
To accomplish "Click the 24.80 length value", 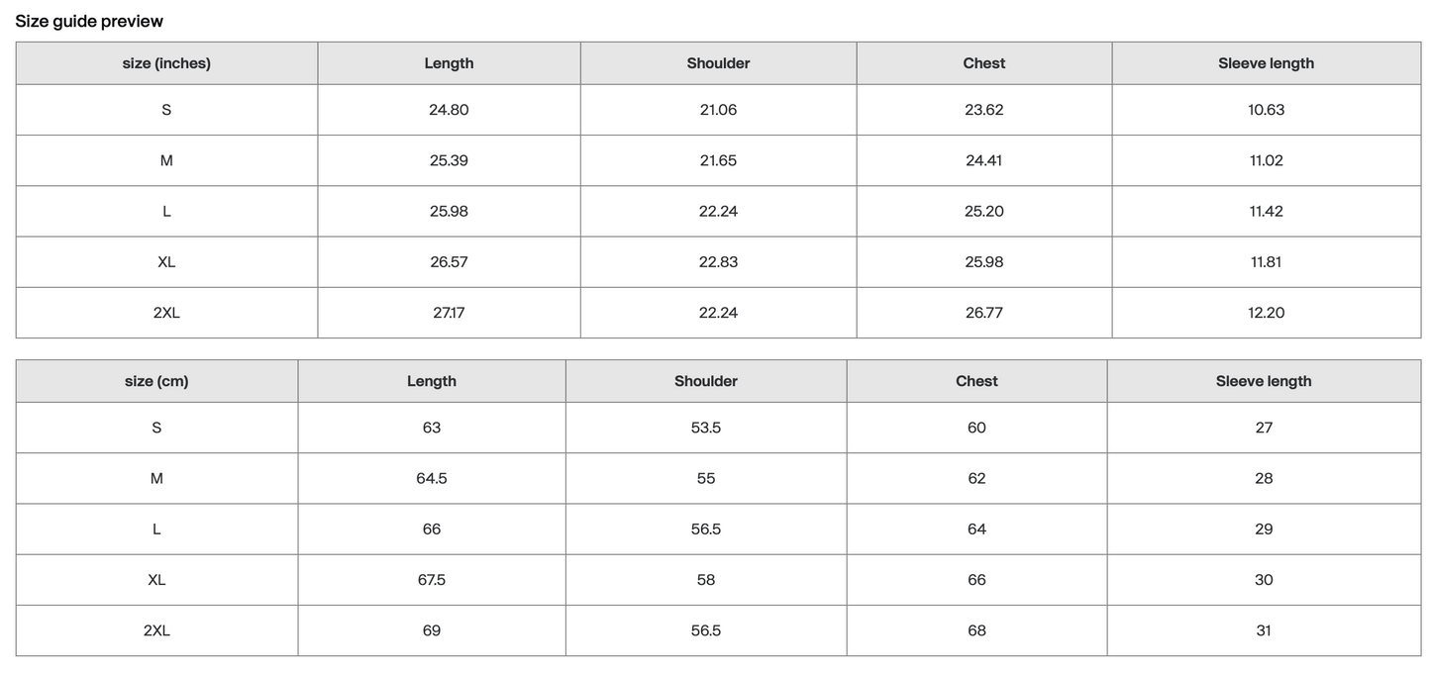I will click(x=449, y=110).
